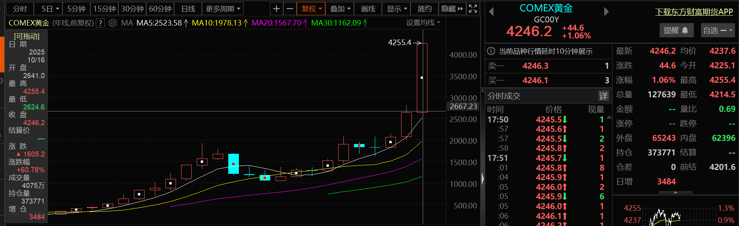Click the question mark help icon
Image resolution: width=739 pixels, height=226 pixels.
[x=101, y=23]
